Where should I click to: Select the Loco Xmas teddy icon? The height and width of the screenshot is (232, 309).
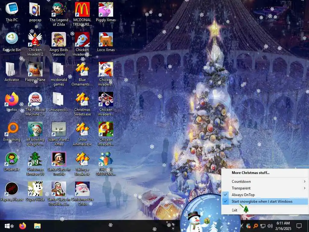pos(106,42)
